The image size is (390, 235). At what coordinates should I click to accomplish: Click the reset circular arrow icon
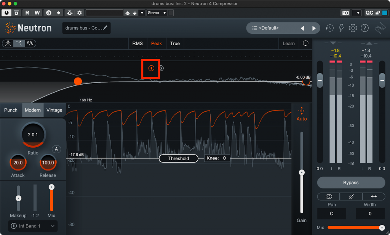(305, 43)
